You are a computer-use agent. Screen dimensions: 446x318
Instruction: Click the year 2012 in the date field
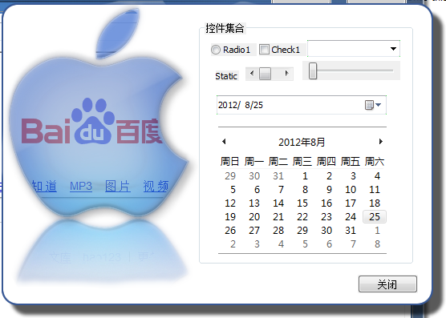pyautogui.click(x=227, y=105)
